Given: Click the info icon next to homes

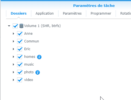Looking at the screenshot, I should tap(39, 57).
